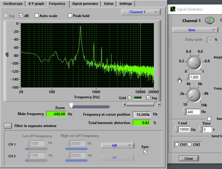
Task: Click the horizontal scrollbar right arrow
Action: (159, 105)
